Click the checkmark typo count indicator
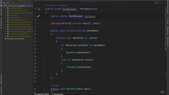Image resolution: width=169 pixels, height=95 pixels. click(x=159, y=3)
